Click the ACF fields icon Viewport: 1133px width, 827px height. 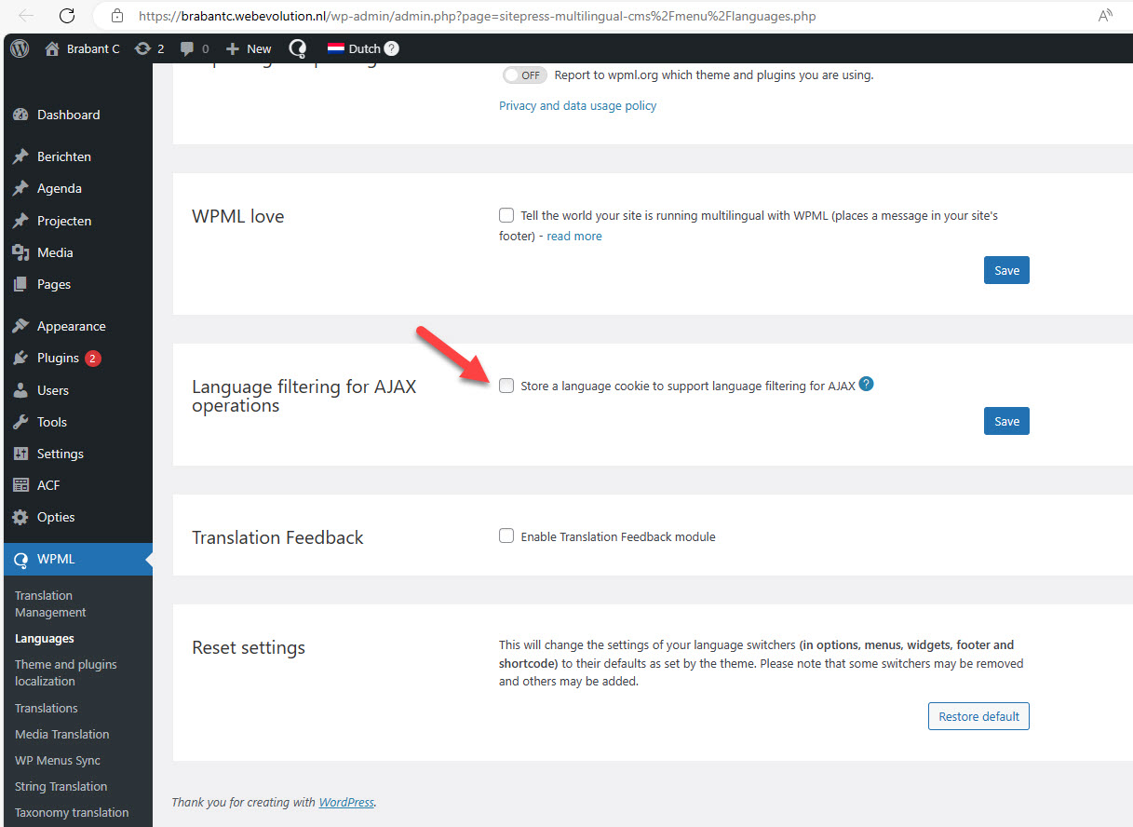click(x=20, y=485)
